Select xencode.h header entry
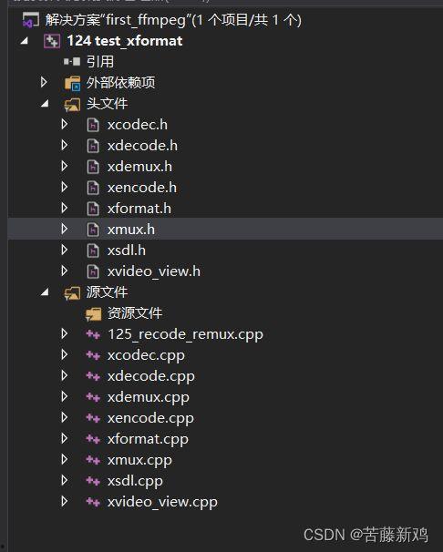 click(x=142, y=188)
